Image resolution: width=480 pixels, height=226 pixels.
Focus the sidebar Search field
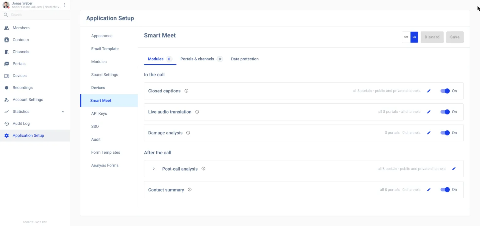pyautogui.click(x=35, y=15)
